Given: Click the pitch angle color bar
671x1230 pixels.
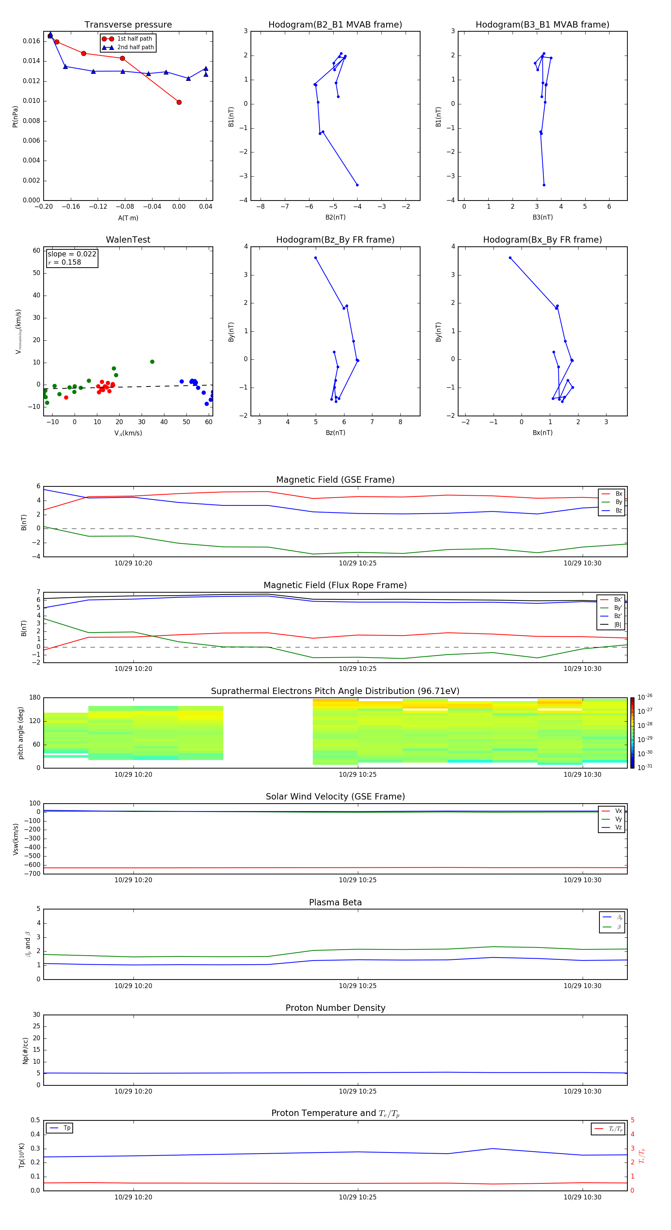Looking at the screenshot, I should click(x=632, y=733).
